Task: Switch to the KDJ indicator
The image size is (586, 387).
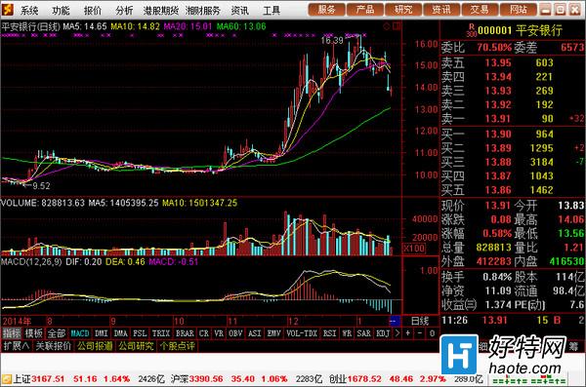Action: click(383, 333)
